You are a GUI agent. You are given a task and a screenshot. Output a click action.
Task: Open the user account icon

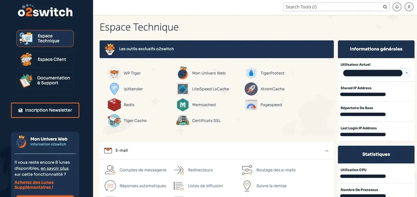(408, 7)
